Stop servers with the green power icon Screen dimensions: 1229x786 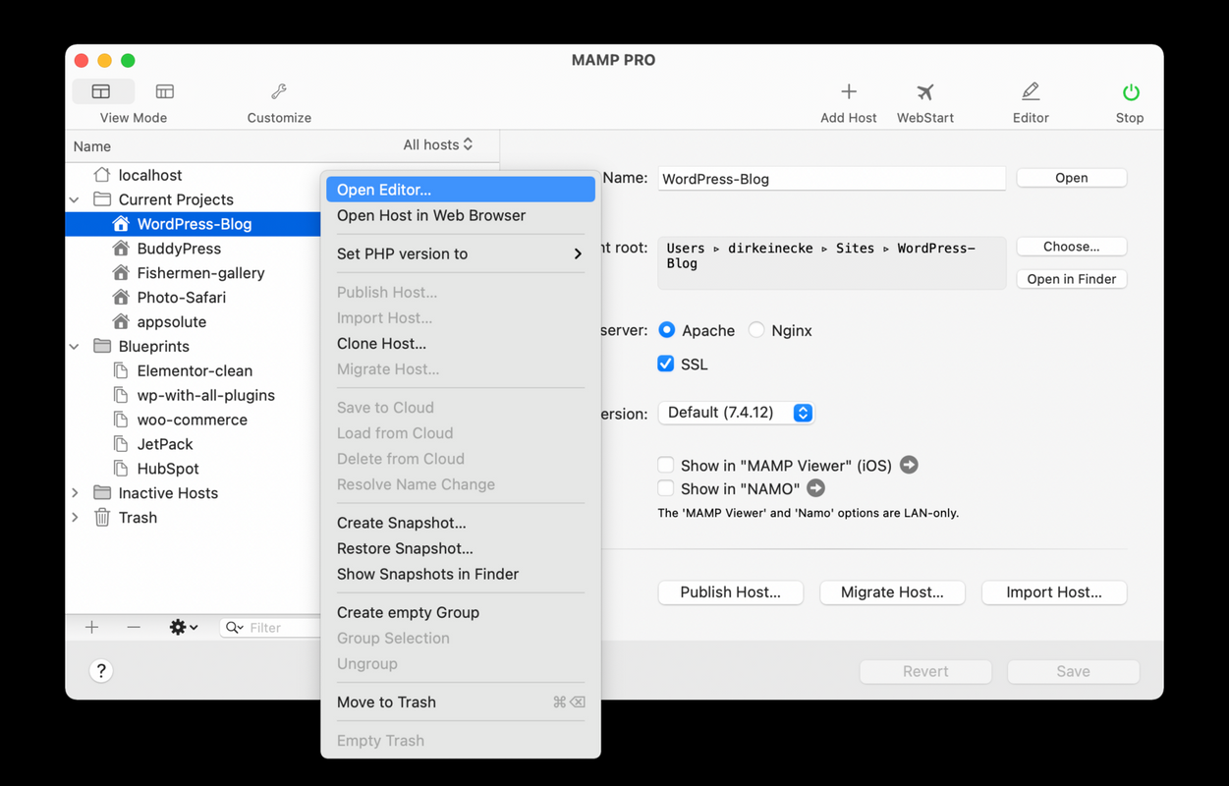[x=1131, y=91]
